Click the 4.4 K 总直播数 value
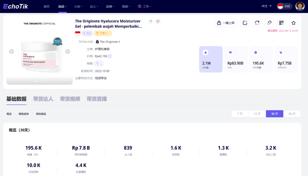This screenshot has width=308, height=176. 81,165
